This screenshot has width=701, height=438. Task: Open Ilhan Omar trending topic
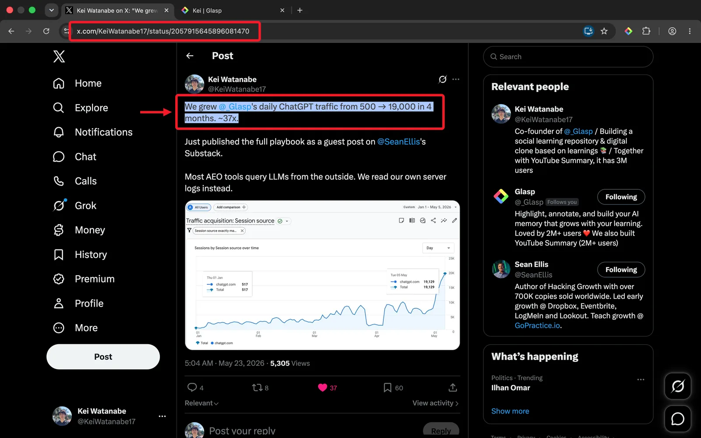pos(510,388)
